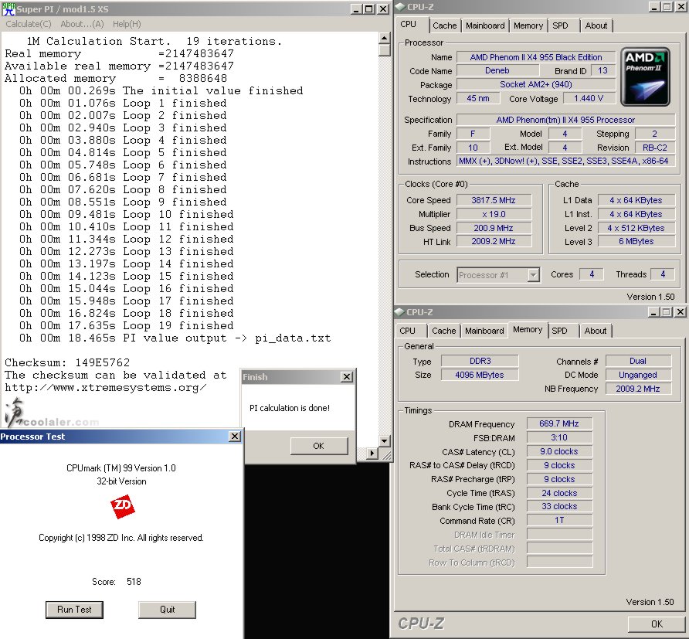Screen dimensions: 689x639
Task: Open the Help(H) menu in Super PI
Action: pos(127,24)
